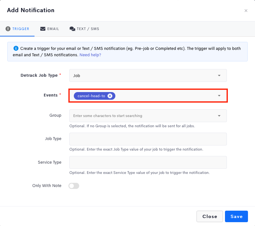Switch to the Text / SMS tab
The height and width of the screenshot is (226, 255).
tap(84, 29)
